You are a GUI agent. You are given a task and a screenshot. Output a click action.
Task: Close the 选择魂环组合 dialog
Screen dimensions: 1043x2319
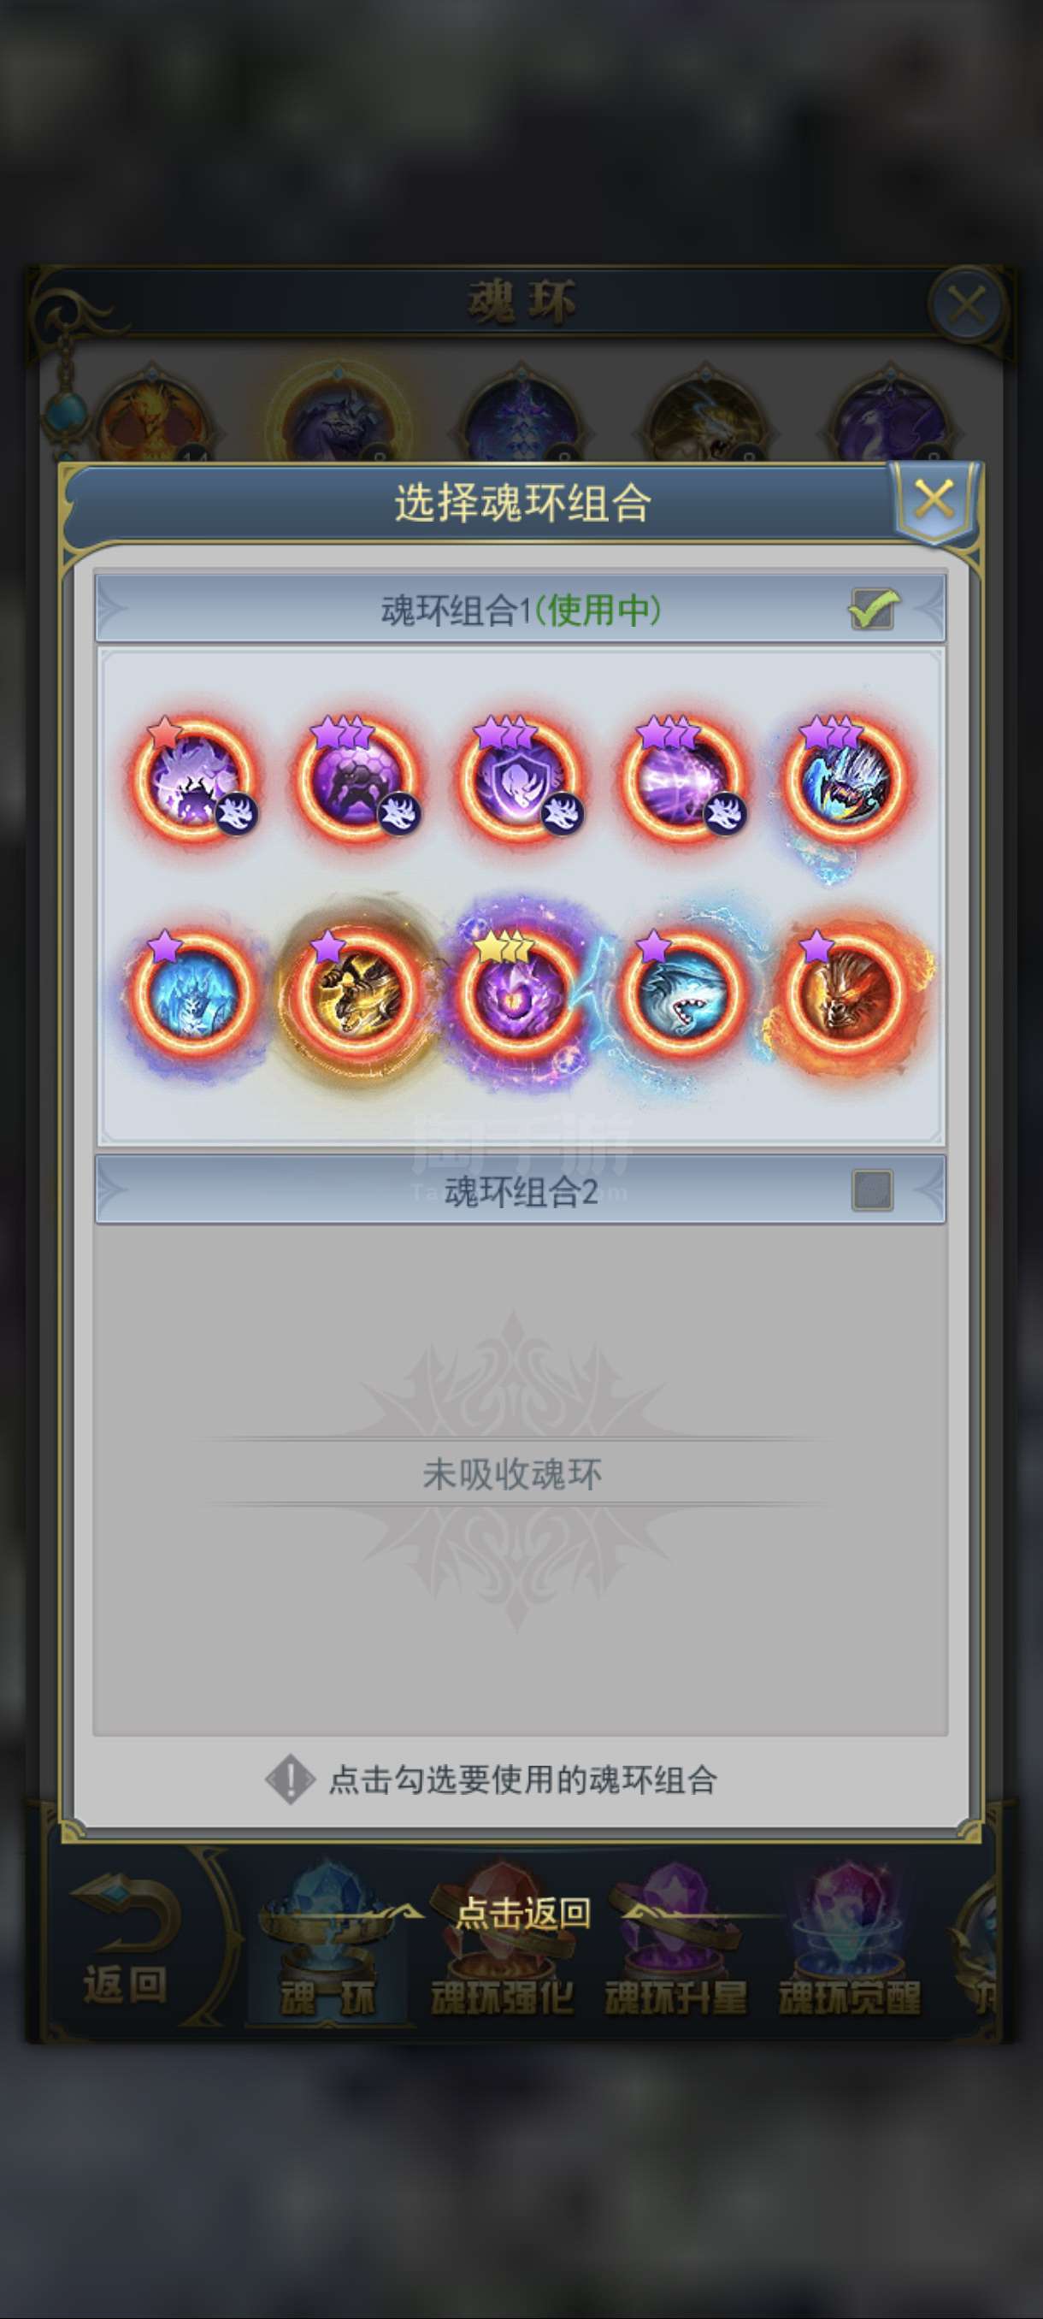tap(934, 499)
